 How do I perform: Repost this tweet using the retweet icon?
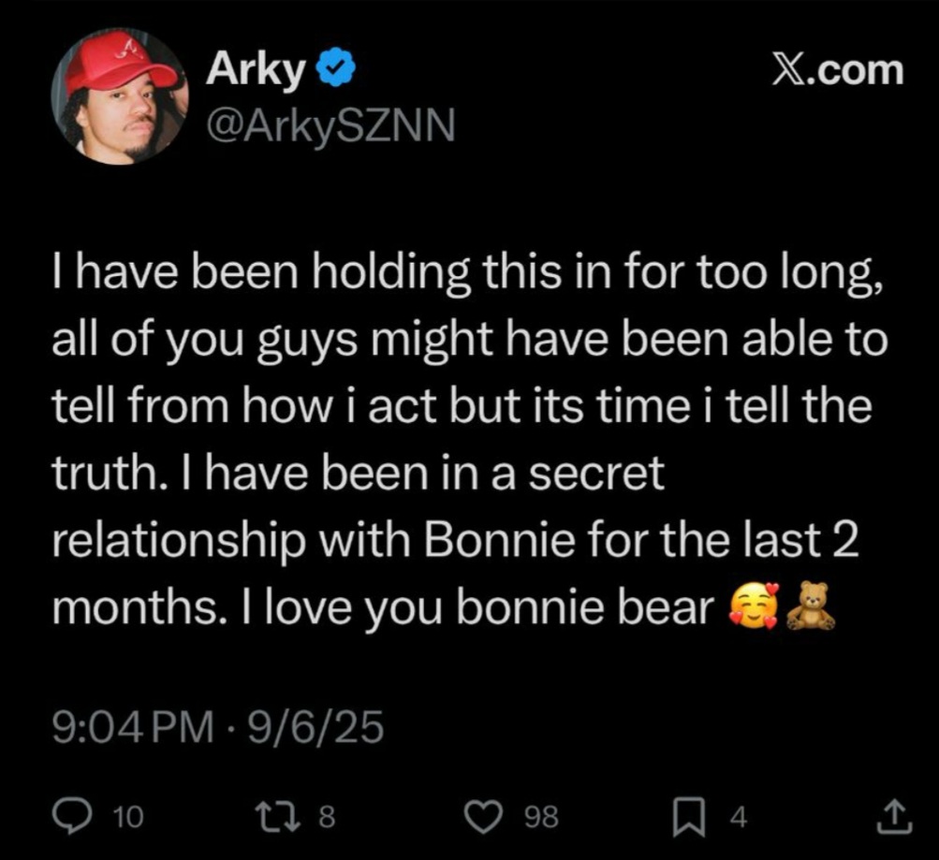(x=278, y=817)
